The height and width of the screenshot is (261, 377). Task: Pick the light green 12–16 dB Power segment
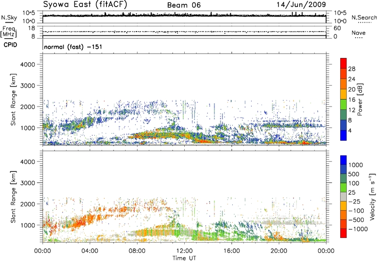[344, 105]
